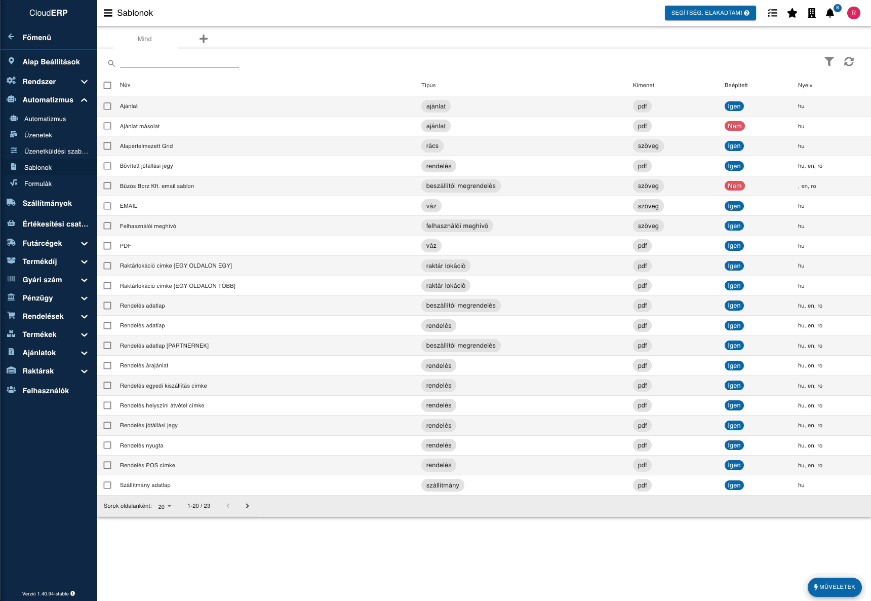
Task: Open the notifications bell
Action: 829,13
